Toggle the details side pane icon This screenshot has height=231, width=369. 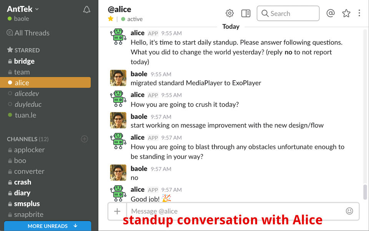[x=246, y=13]
